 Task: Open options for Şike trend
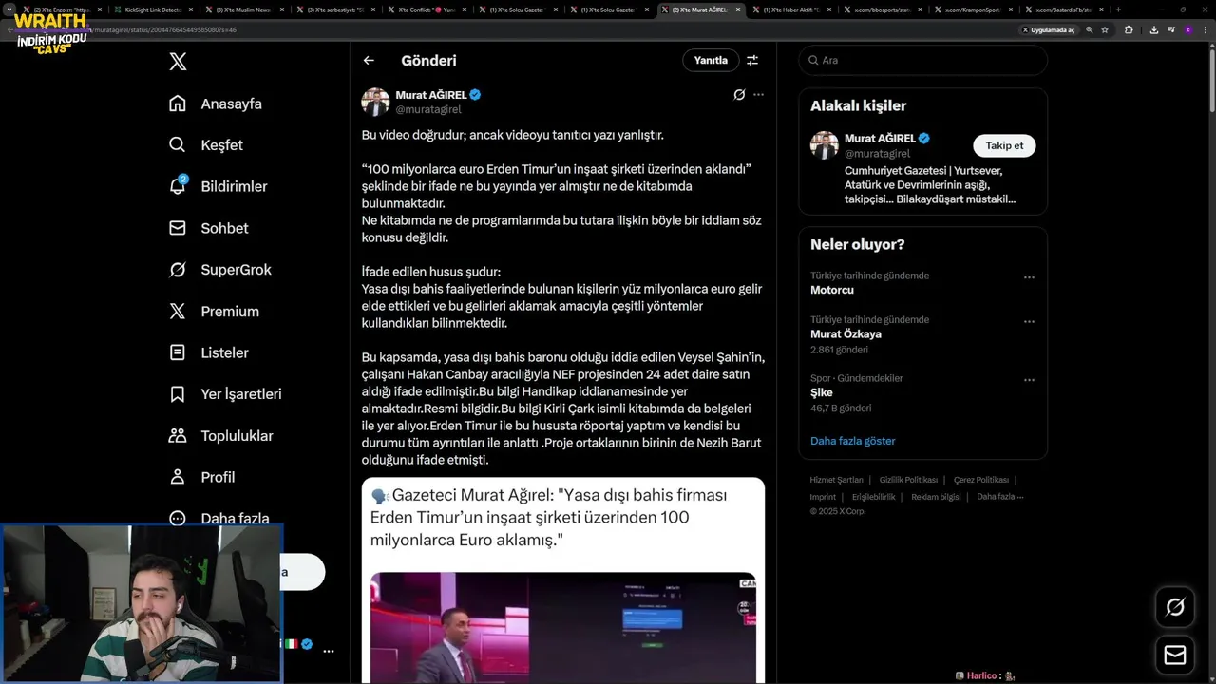[x=1029, y=380]
